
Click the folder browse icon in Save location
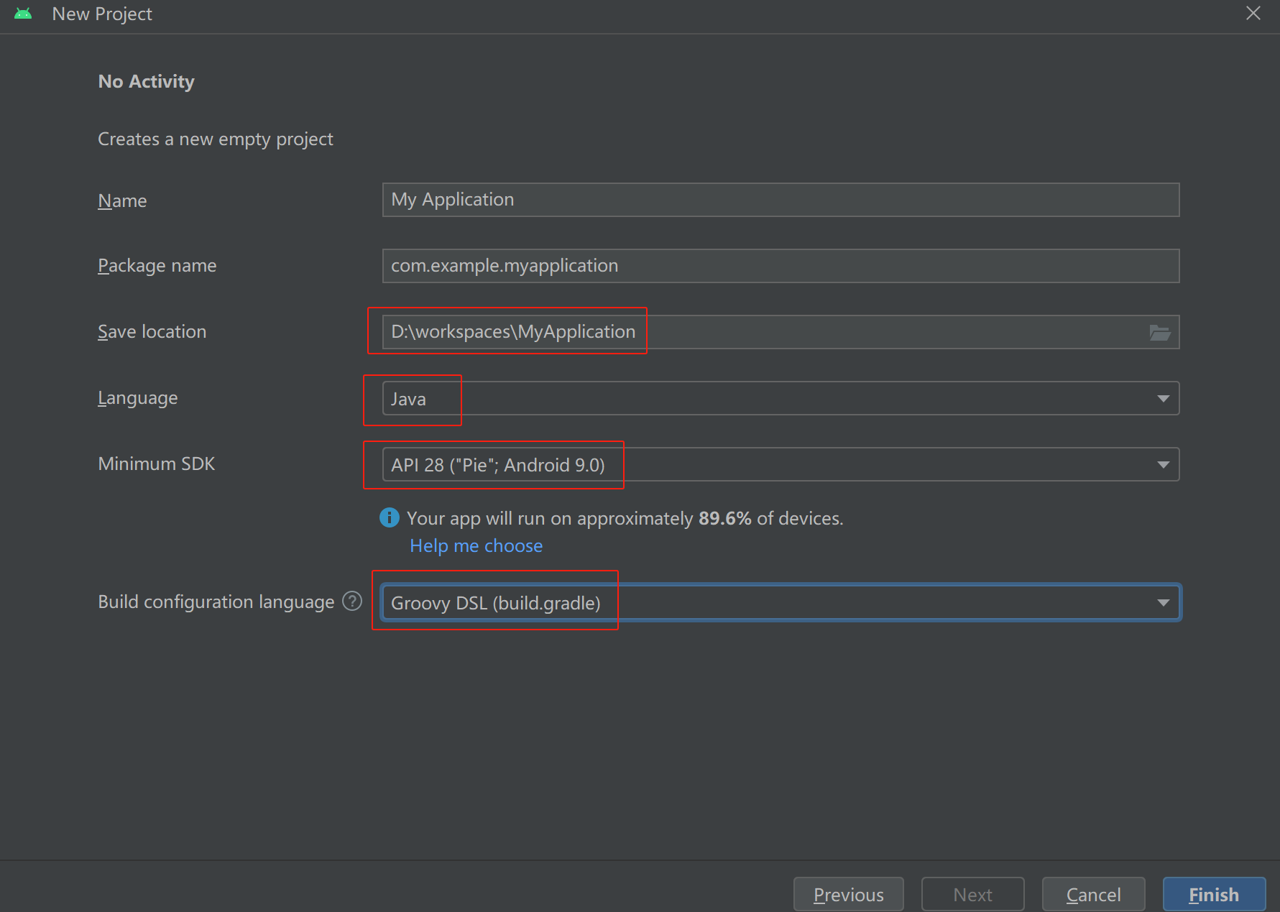pyautogui.click(x=1160, y=333)
